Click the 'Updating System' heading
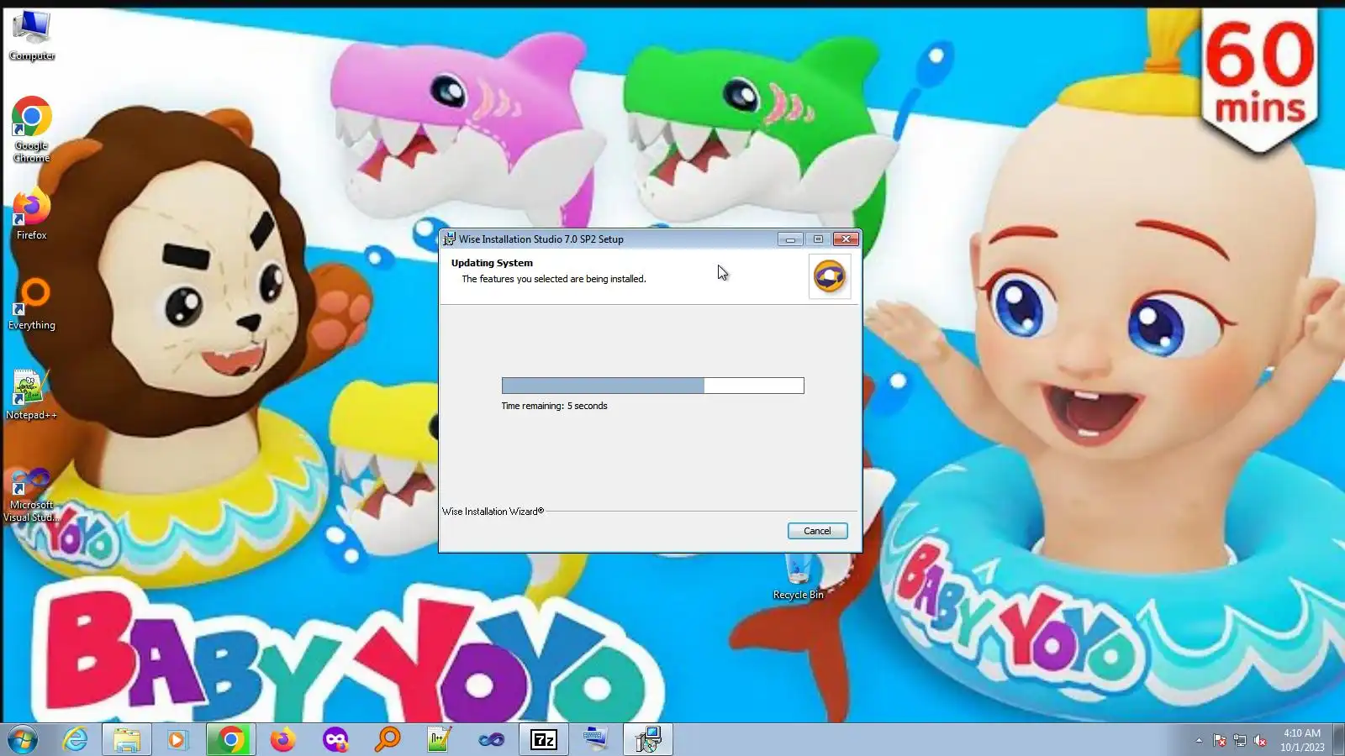1345x756 pixels. tap(492, 263)
